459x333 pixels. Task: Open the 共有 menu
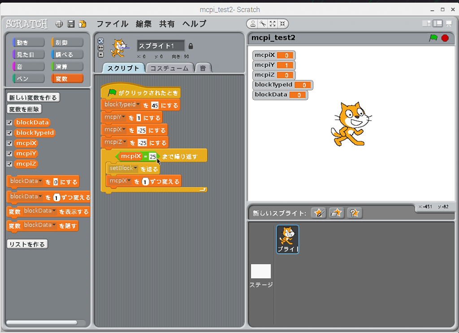tap(167, 24)
